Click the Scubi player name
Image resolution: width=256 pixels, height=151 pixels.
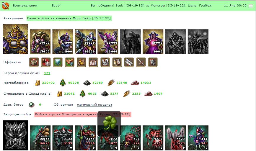(x=56, y=5)
